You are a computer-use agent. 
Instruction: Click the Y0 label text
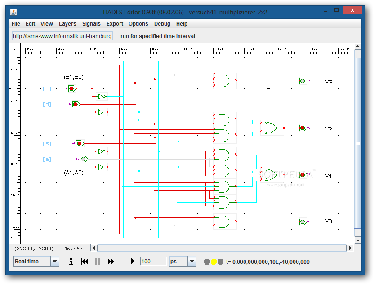tap(329, 222)
